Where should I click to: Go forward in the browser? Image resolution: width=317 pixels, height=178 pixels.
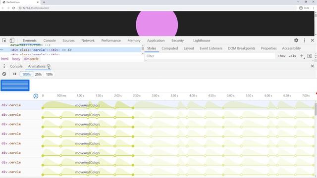coord(8,8)
